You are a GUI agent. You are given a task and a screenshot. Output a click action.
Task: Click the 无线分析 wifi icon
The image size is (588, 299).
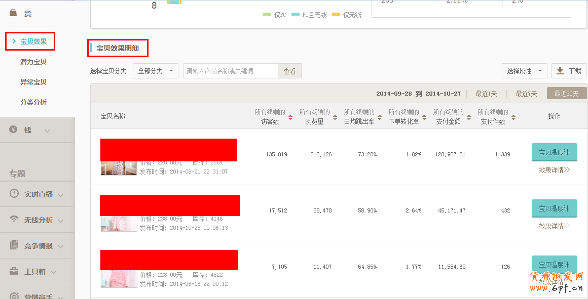(x=14, y=220)
